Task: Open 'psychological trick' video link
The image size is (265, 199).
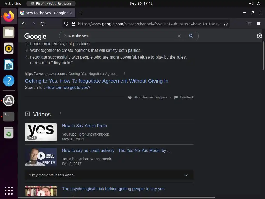Action: (113, 189)
